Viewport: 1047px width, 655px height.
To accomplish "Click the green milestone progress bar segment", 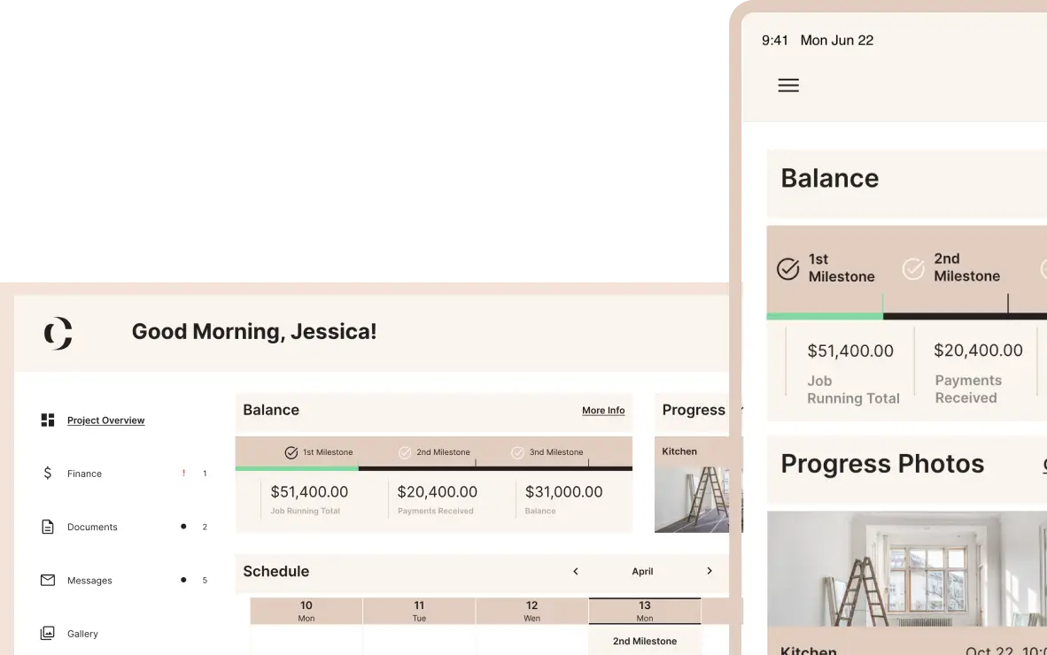I will point(297,468).
